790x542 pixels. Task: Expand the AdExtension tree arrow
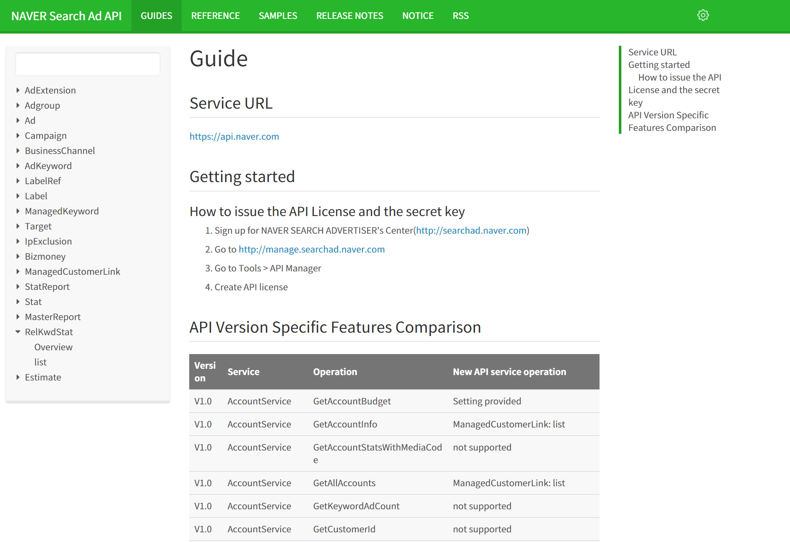coord(18,90)
